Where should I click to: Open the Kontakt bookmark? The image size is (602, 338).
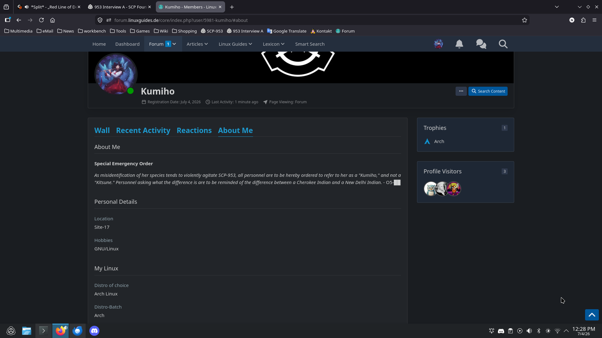tap(321, 31)
